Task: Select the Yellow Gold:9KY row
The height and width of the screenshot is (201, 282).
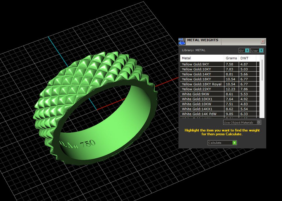Action: point(220,64)
